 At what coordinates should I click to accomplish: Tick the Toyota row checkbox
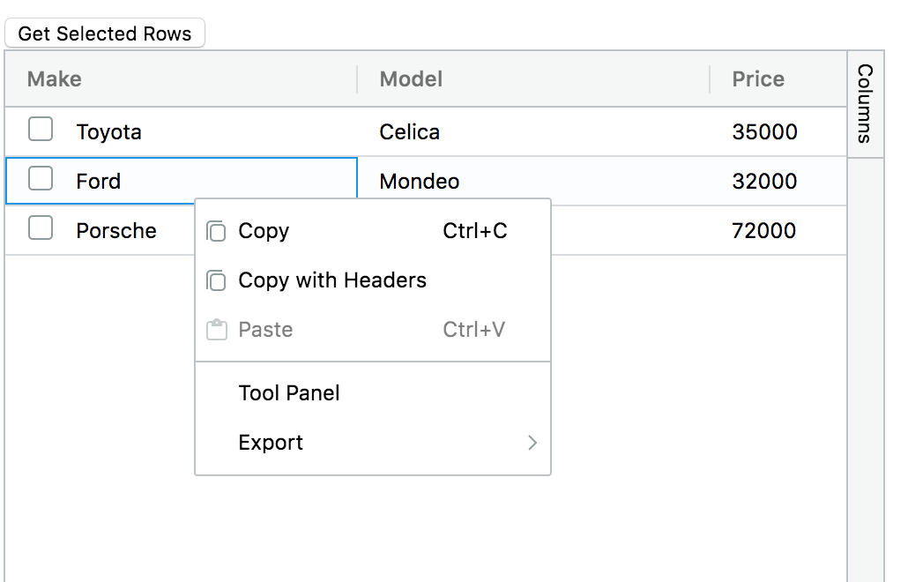point(41,129)
